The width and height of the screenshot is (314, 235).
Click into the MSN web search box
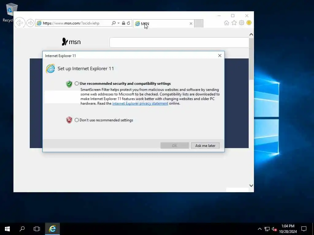[x=179, y=42]
